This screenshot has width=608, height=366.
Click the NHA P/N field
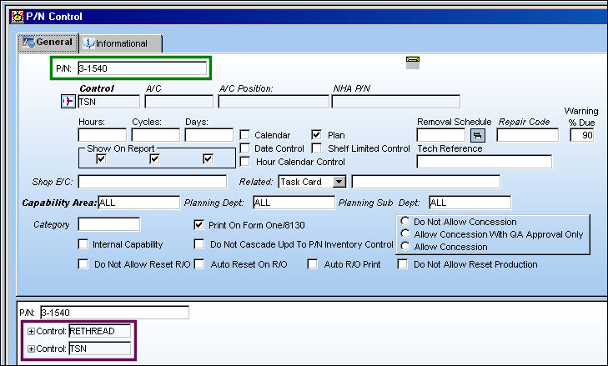(x=396, y=102)
